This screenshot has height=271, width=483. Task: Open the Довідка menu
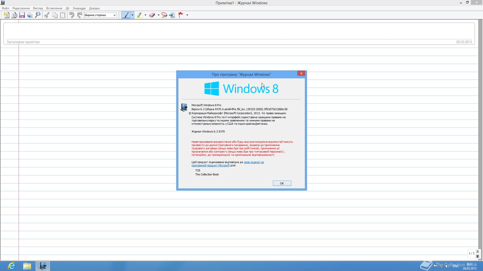[x=94, y=8]
